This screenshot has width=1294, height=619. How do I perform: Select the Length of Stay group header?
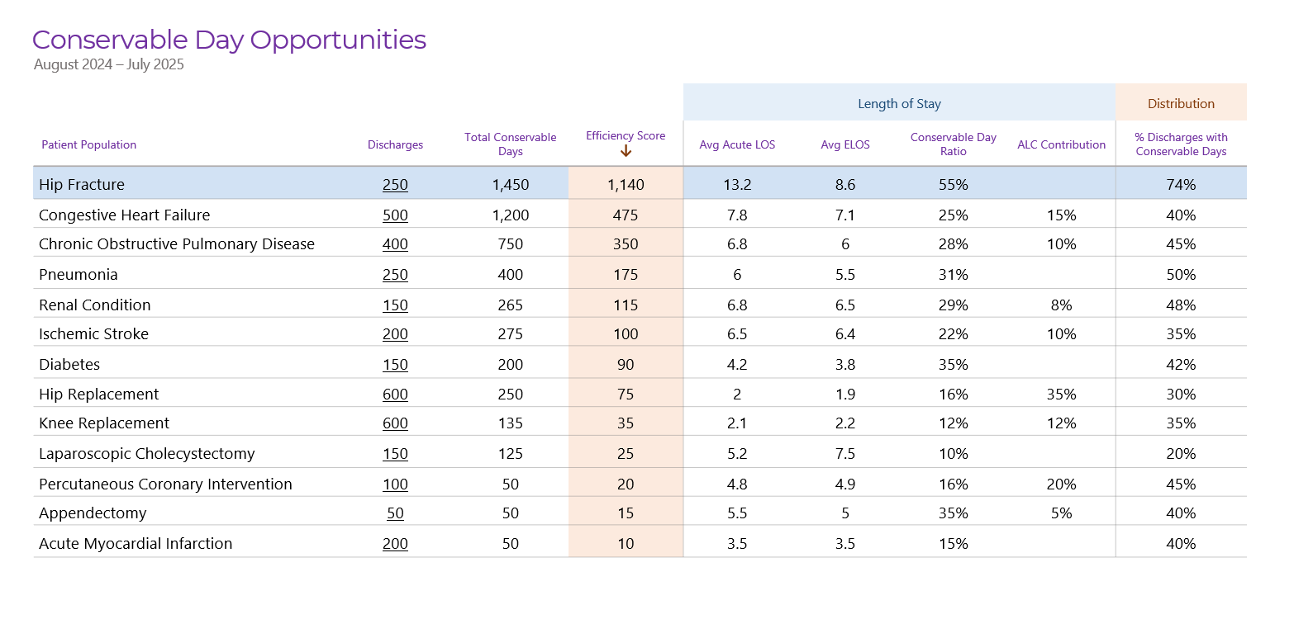click(x=899, y=103)
